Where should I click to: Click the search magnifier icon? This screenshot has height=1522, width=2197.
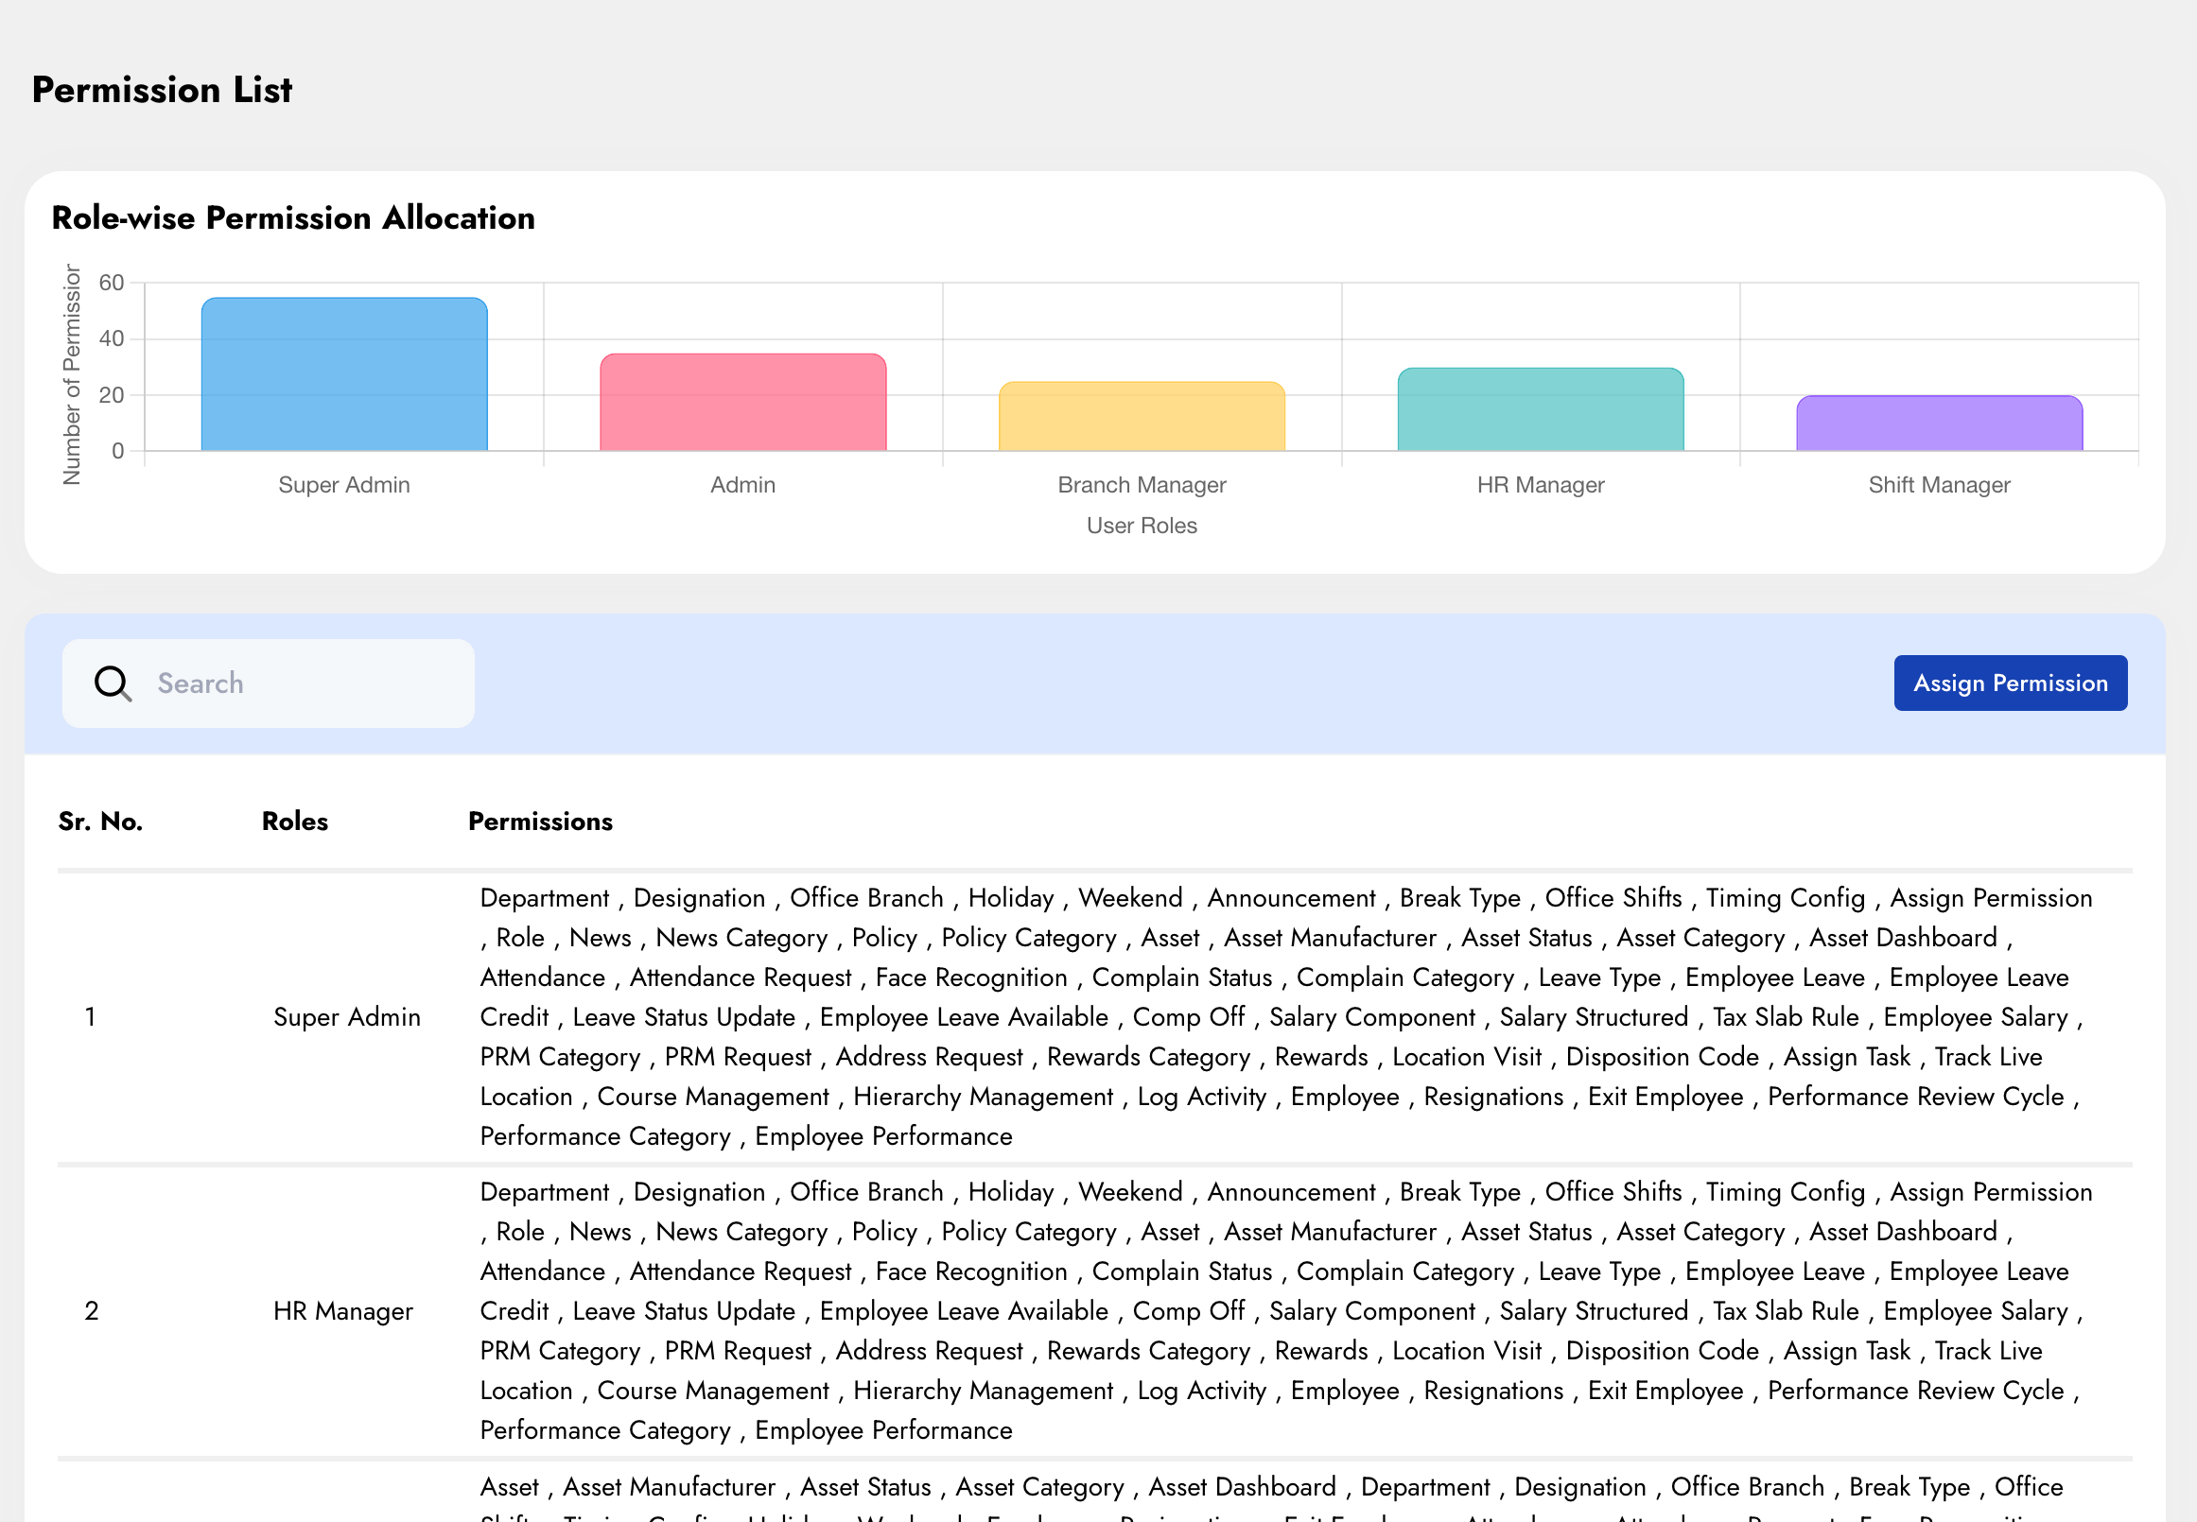coord(113,683)
